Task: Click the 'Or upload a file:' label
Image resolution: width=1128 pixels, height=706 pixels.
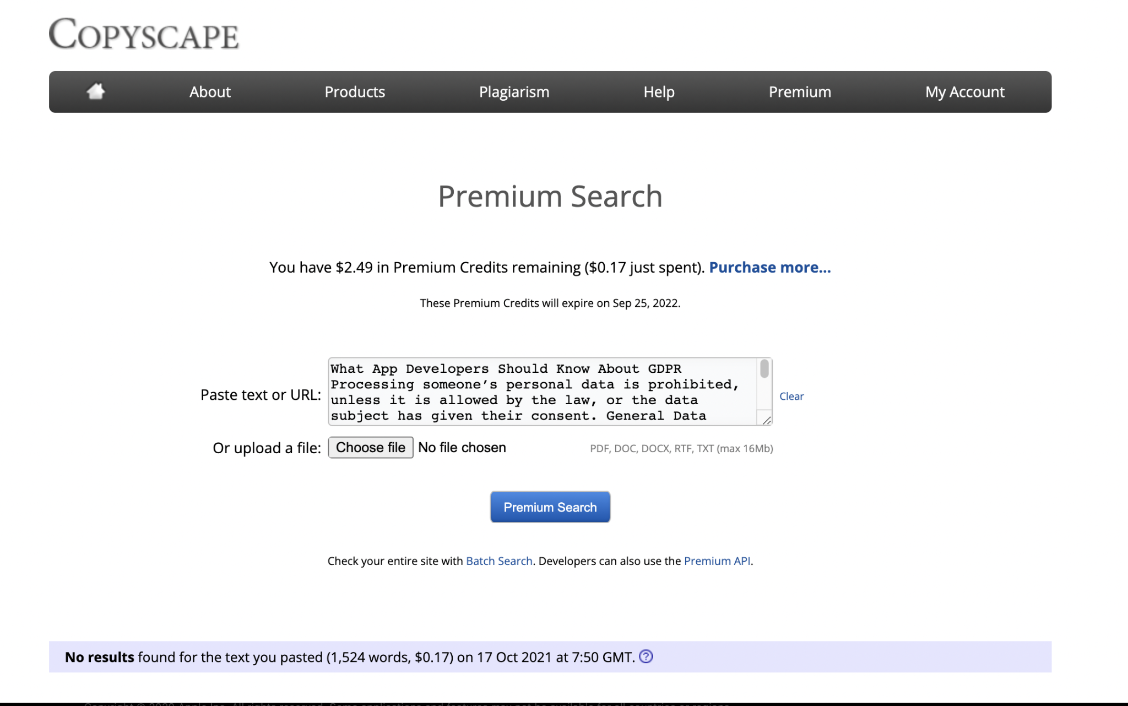Action: click(267, 448)
